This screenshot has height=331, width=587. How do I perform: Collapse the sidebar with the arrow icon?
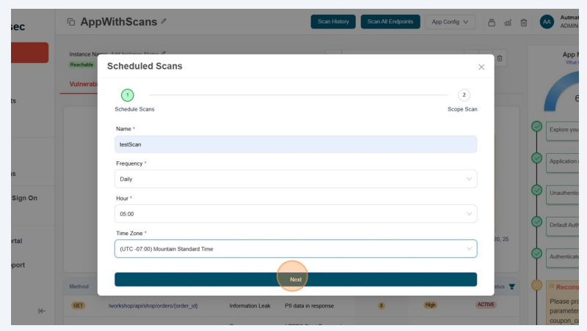[x=42, y=310]
